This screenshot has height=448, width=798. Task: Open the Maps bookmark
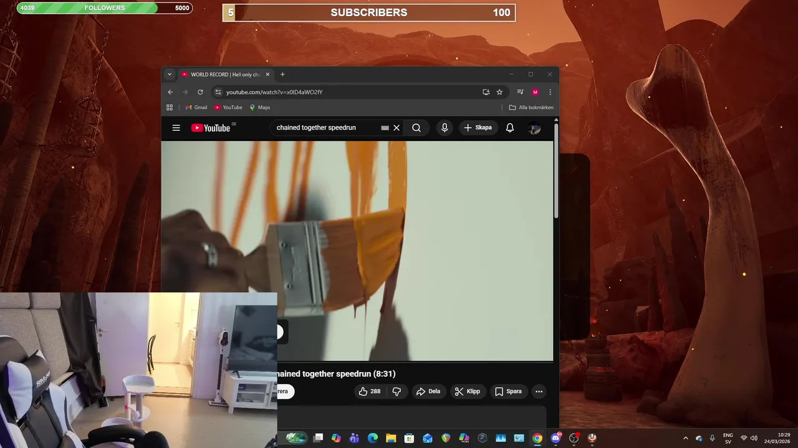(260, 108)
